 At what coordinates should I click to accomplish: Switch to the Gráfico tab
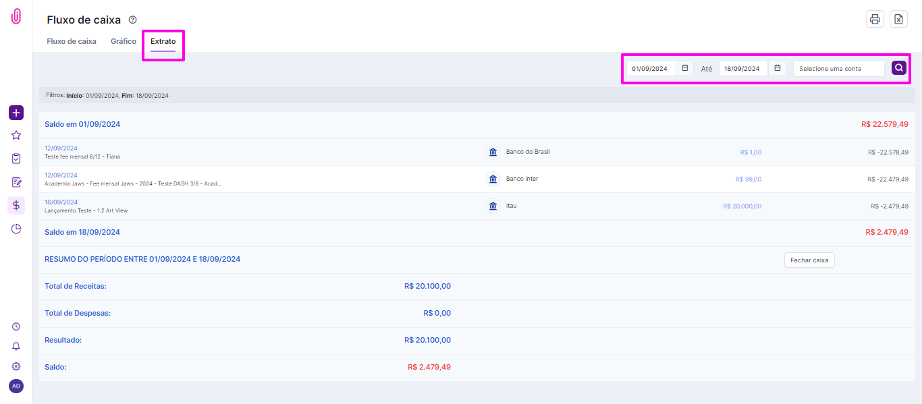click(x=124, y=41)
